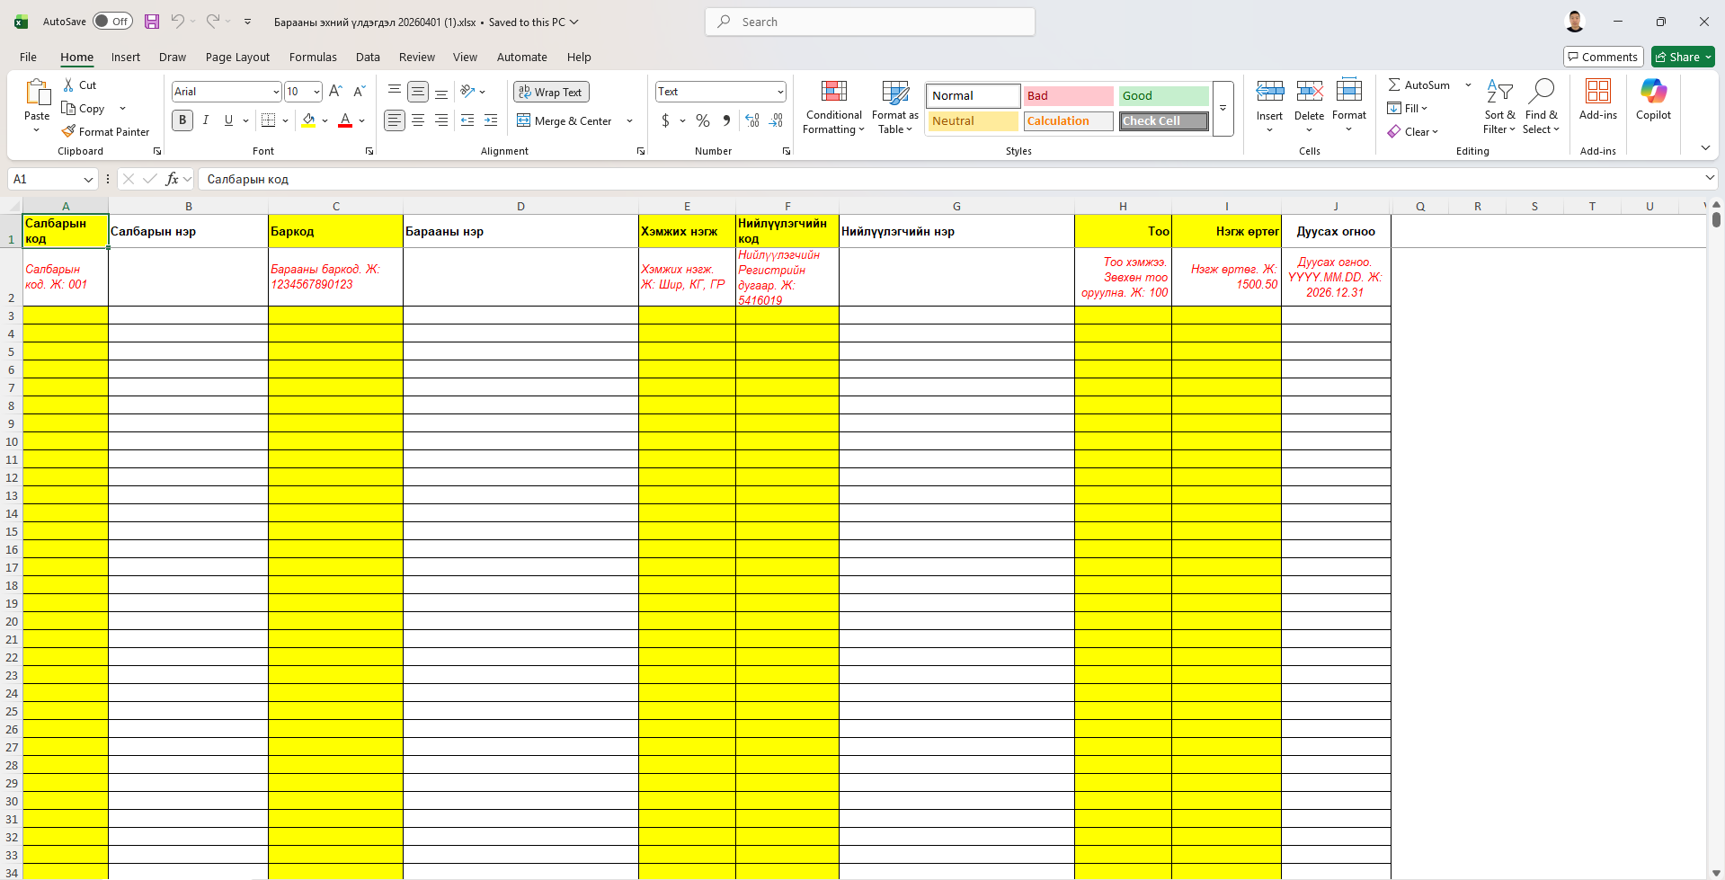This screenshot has height=880, width=1725.
Task: Open the Formulas ribbon tab
Action: (x=313, y=57)
